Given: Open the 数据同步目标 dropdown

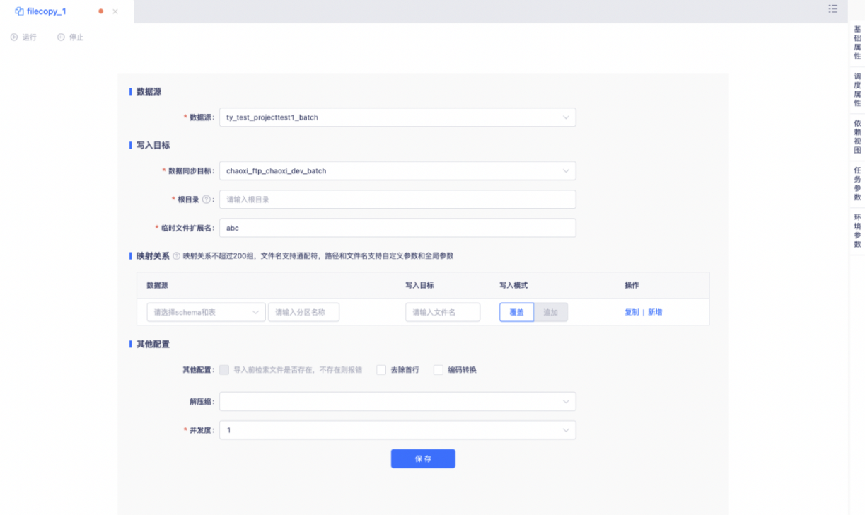Looking at the screenshot, I should coord(397,170).
